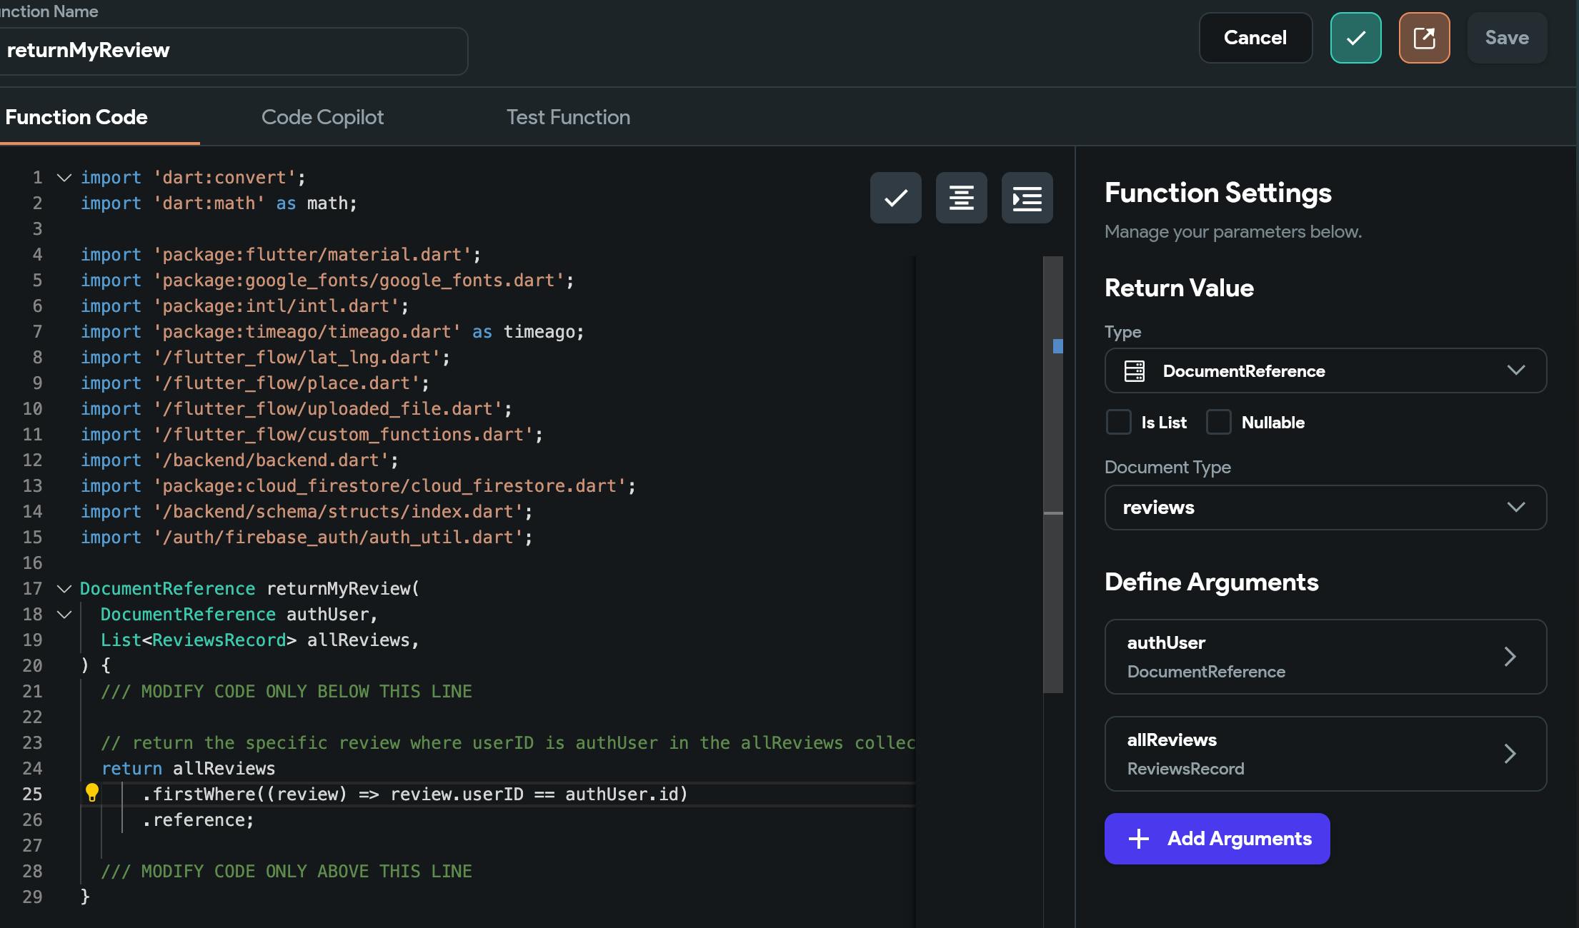Switch to the Code Copilot tab

pyautogui.click(x=322, y=117)
